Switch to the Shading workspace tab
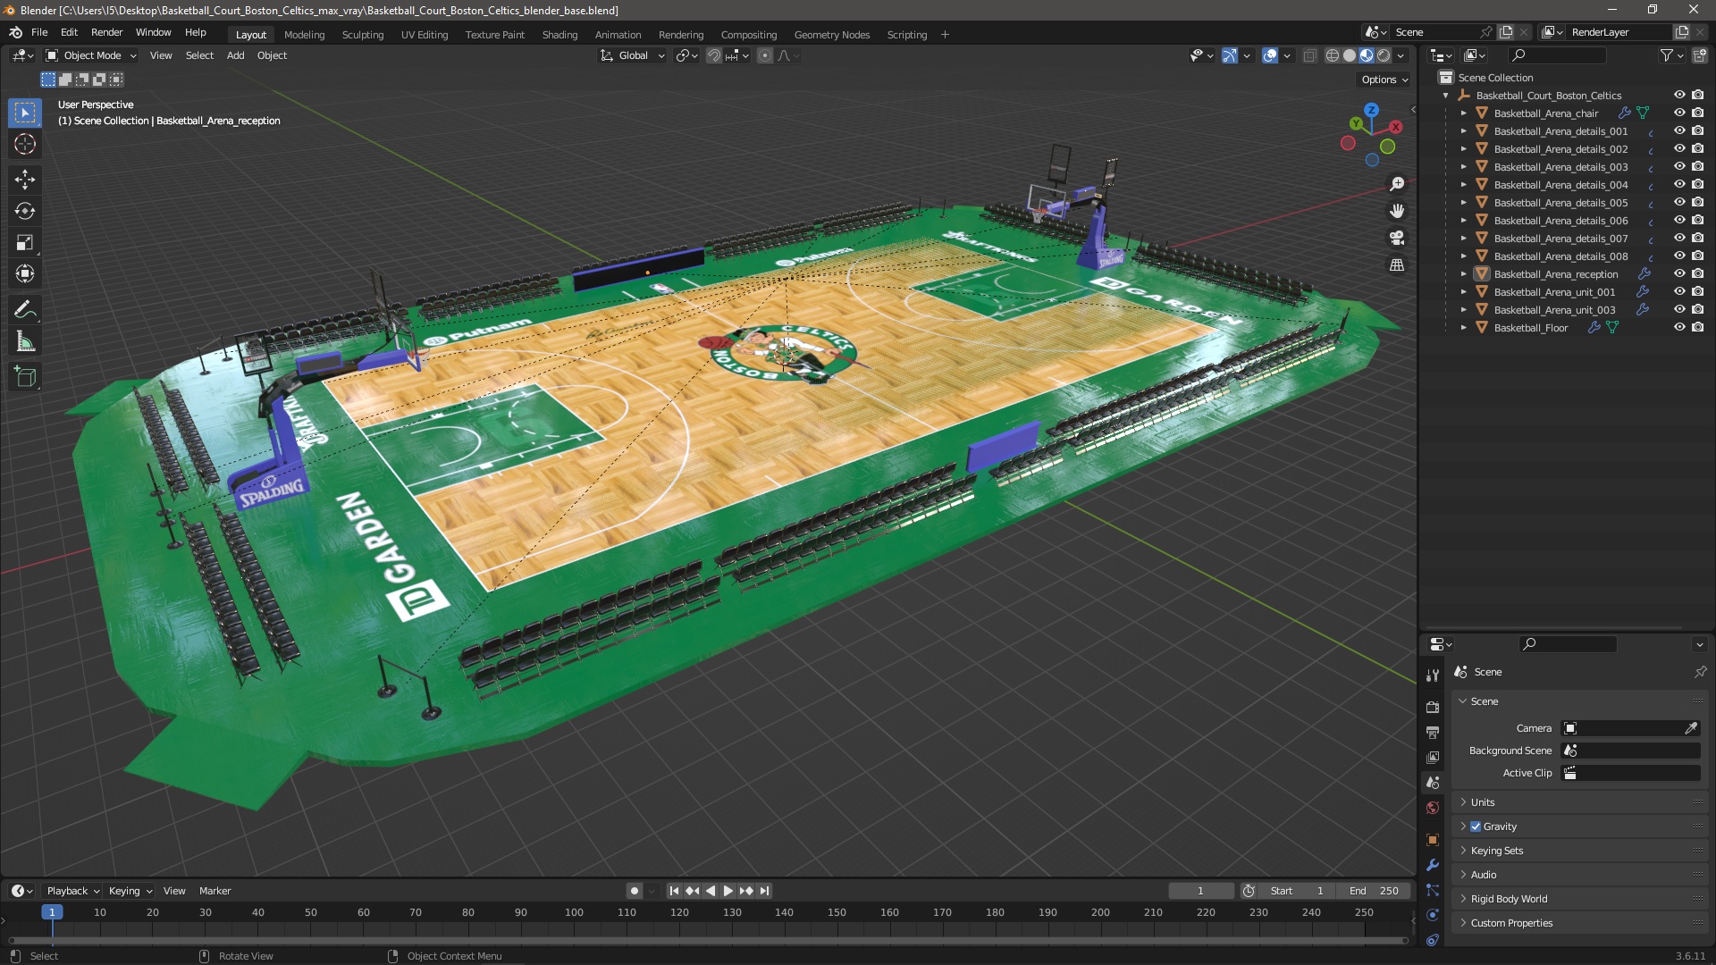1716x965 pixels. [x=559, y=35]
